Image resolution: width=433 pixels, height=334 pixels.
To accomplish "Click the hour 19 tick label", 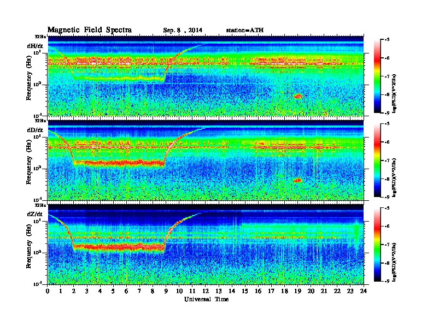I will (x=297, y=291).
